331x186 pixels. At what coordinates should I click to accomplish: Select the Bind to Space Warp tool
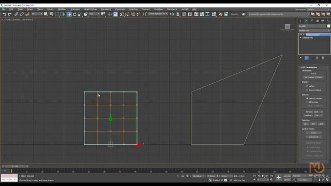[x=27, y=14]
